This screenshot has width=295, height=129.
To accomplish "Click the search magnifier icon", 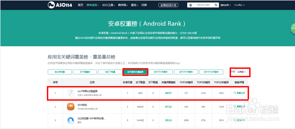I will (x=216, y=5).
